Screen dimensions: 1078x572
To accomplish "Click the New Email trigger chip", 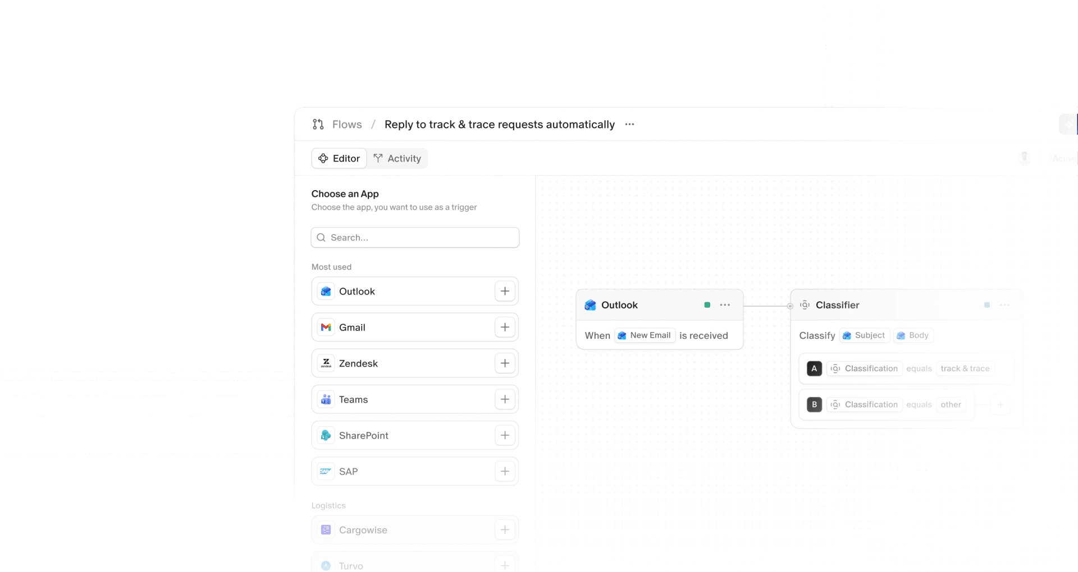I will coord(645,335).
